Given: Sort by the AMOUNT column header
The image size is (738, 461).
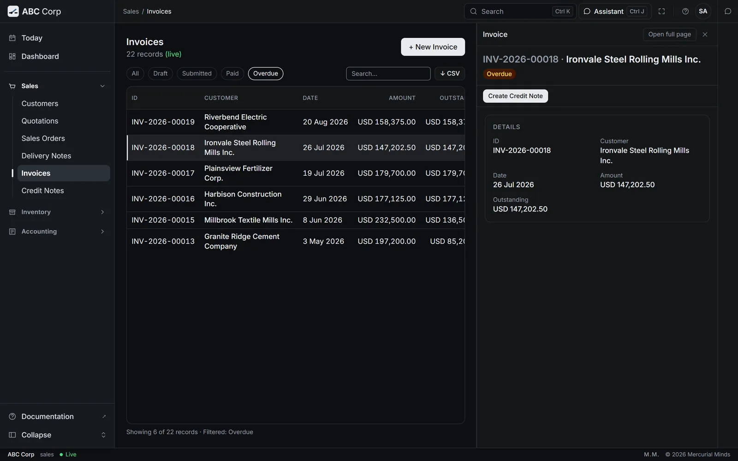Looking at the screenshot, I should tap(402, 98).
